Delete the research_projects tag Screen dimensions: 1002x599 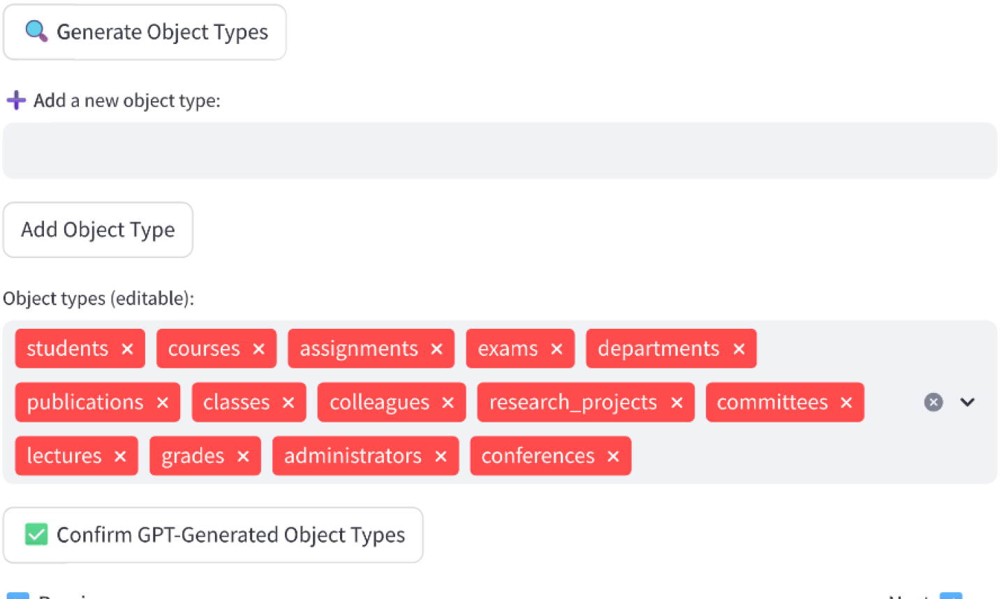tap(677, 403)
